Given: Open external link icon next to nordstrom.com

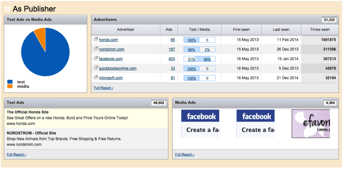Looking at the screenshot, I should (96, 49).
